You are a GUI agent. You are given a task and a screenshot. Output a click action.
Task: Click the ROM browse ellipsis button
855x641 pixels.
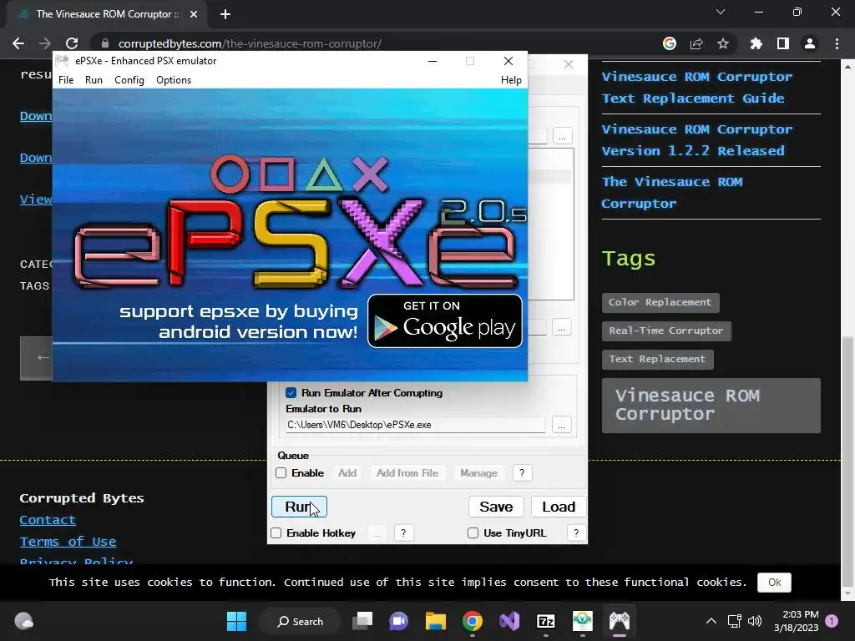[562, 136]
